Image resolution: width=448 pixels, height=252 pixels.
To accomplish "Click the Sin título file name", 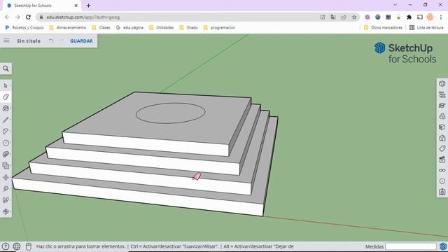I will coord(29,41).
